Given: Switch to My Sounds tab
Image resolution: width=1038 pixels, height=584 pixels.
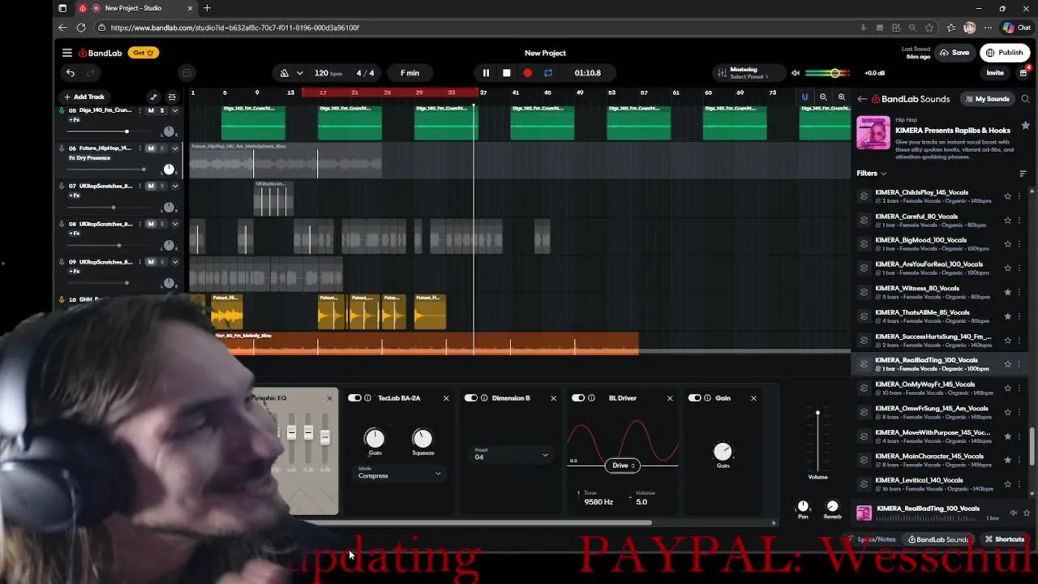Looking at the screenshot, I should pos(988,99).
